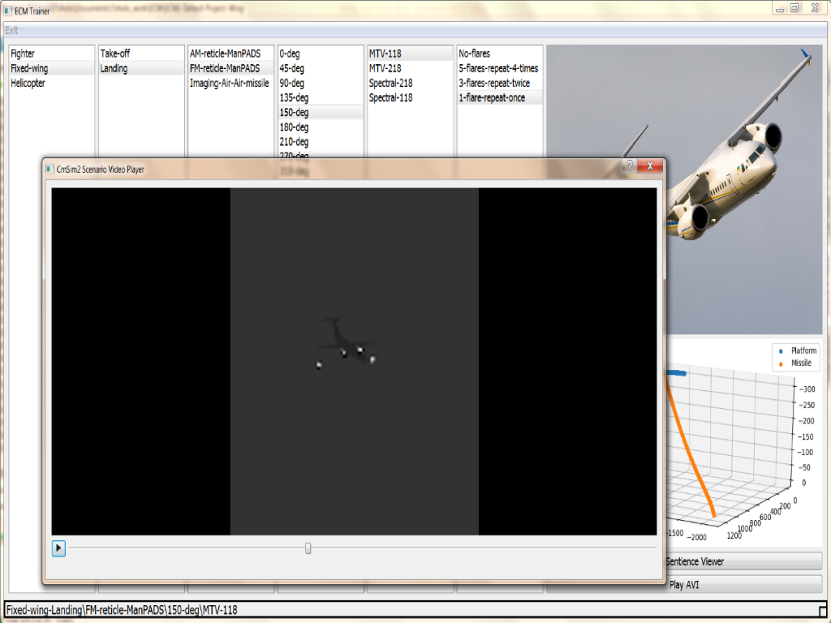Select Helicopter in platform list

pyautogui.click(x=28, y=84)
